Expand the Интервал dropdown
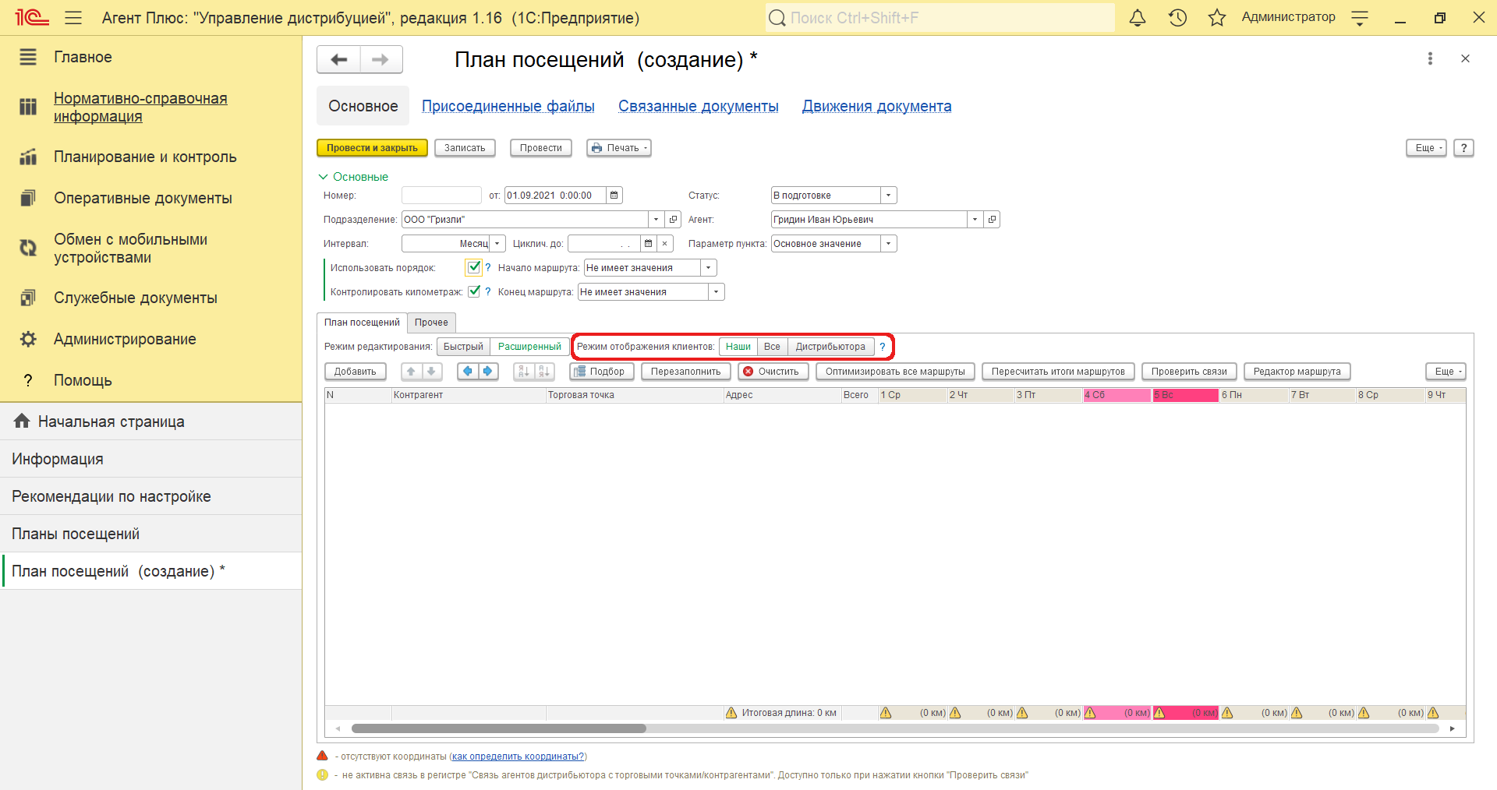The width and height of the screenshot is (1497, 790). click(497, 244)
